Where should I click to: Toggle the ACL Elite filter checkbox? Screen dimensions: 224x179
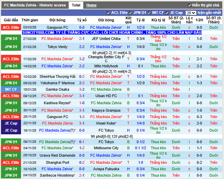[x=108, y=13]
